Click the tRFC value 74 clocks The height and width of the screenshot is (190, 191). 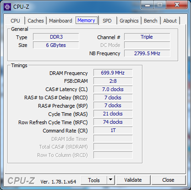[113, 122]
